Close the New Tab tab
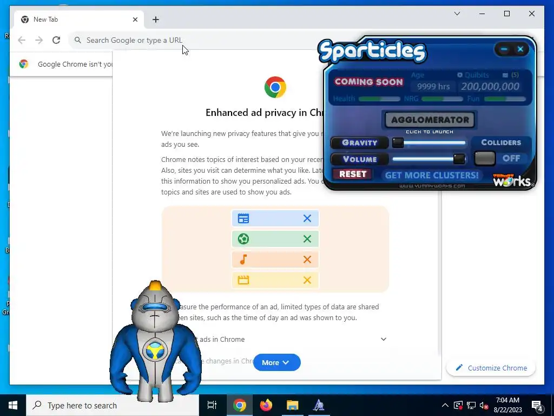The height and width of the screenshot is (416, 554). (x=135, y=19)
